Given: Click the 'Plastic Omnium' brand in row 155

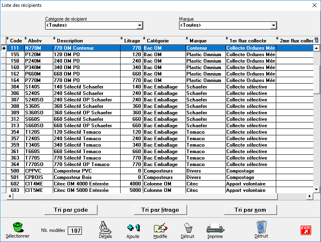Looking at the screenshot, I should point(206,55).
